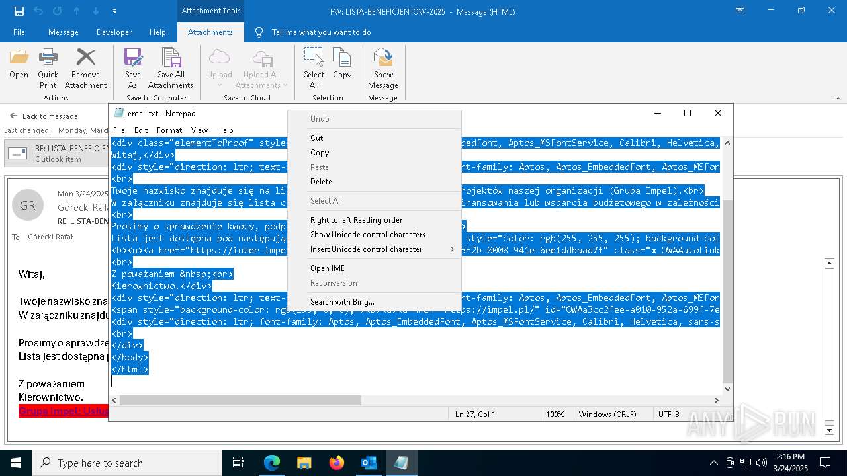
Task: Maximize the Notepad window
Action: pos(688,113)
